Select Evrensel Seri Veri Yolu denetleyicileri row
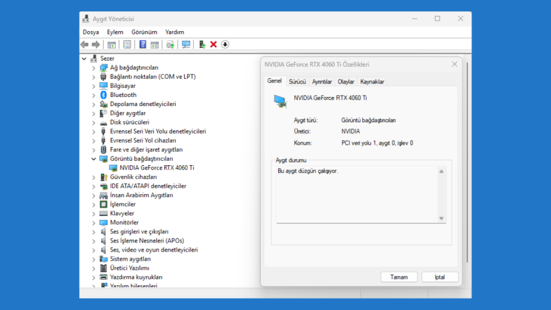This screenshot has width=551, height=310. (158, 131)
